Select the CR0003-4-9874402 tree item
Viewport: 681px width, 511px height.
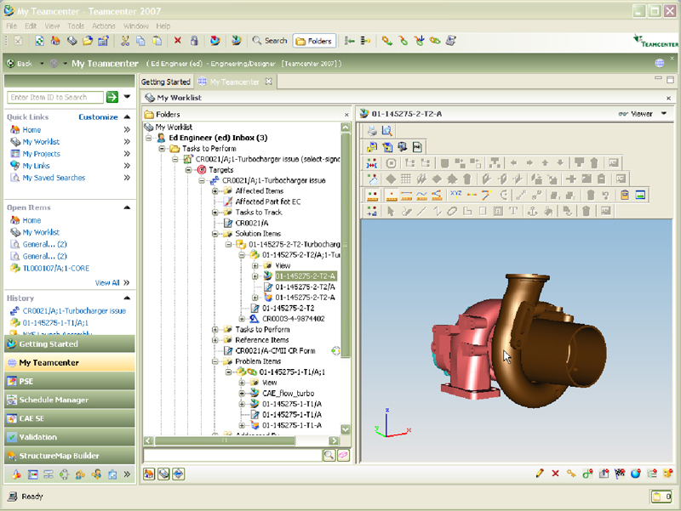pos(293,319)
